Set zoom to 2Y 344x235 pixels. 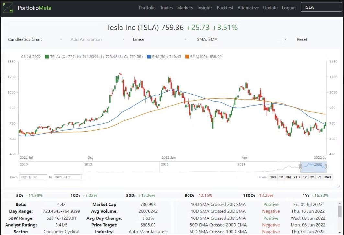point(312,177)
